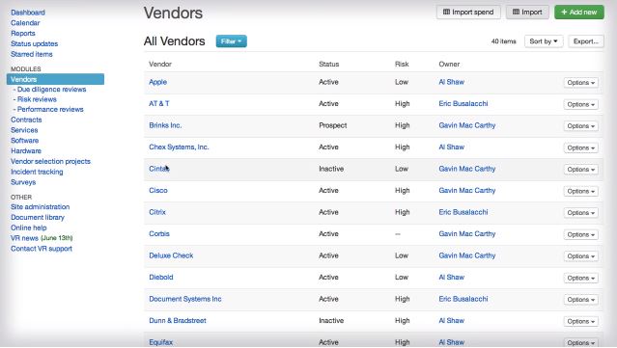
Task: Click the Export button
Action: pos(585,41)
